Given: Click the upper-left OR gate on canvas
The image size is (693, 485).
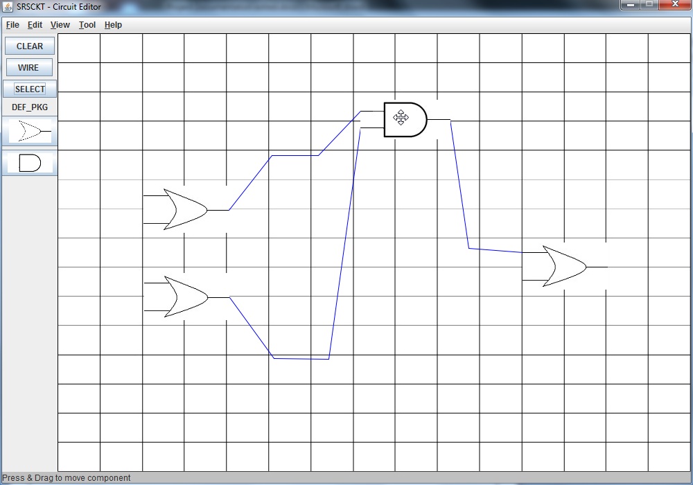Looking at the screenshot, I should tap(185, 209).
